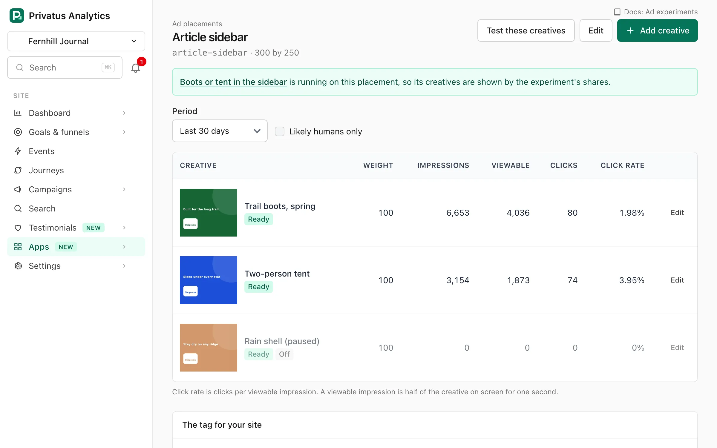Click the sidebar Search input field
The width and height of the screenshot is (717, 448).
point(65,67)
